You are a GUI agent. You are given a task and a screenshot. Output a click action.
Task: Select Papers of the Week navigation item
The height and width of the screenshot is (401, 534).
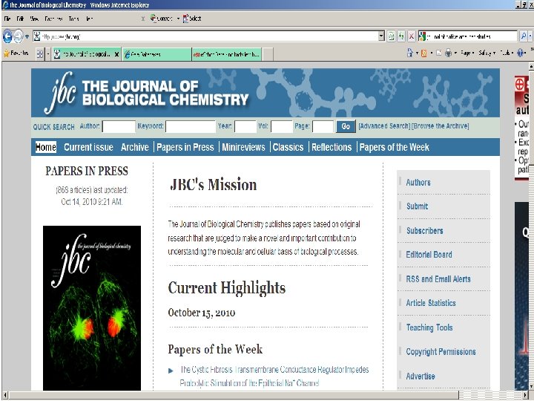394,147
